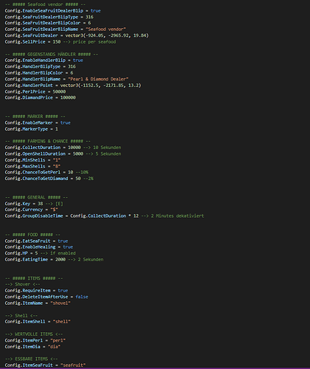Click the MaxShells string value

(57, 166)
